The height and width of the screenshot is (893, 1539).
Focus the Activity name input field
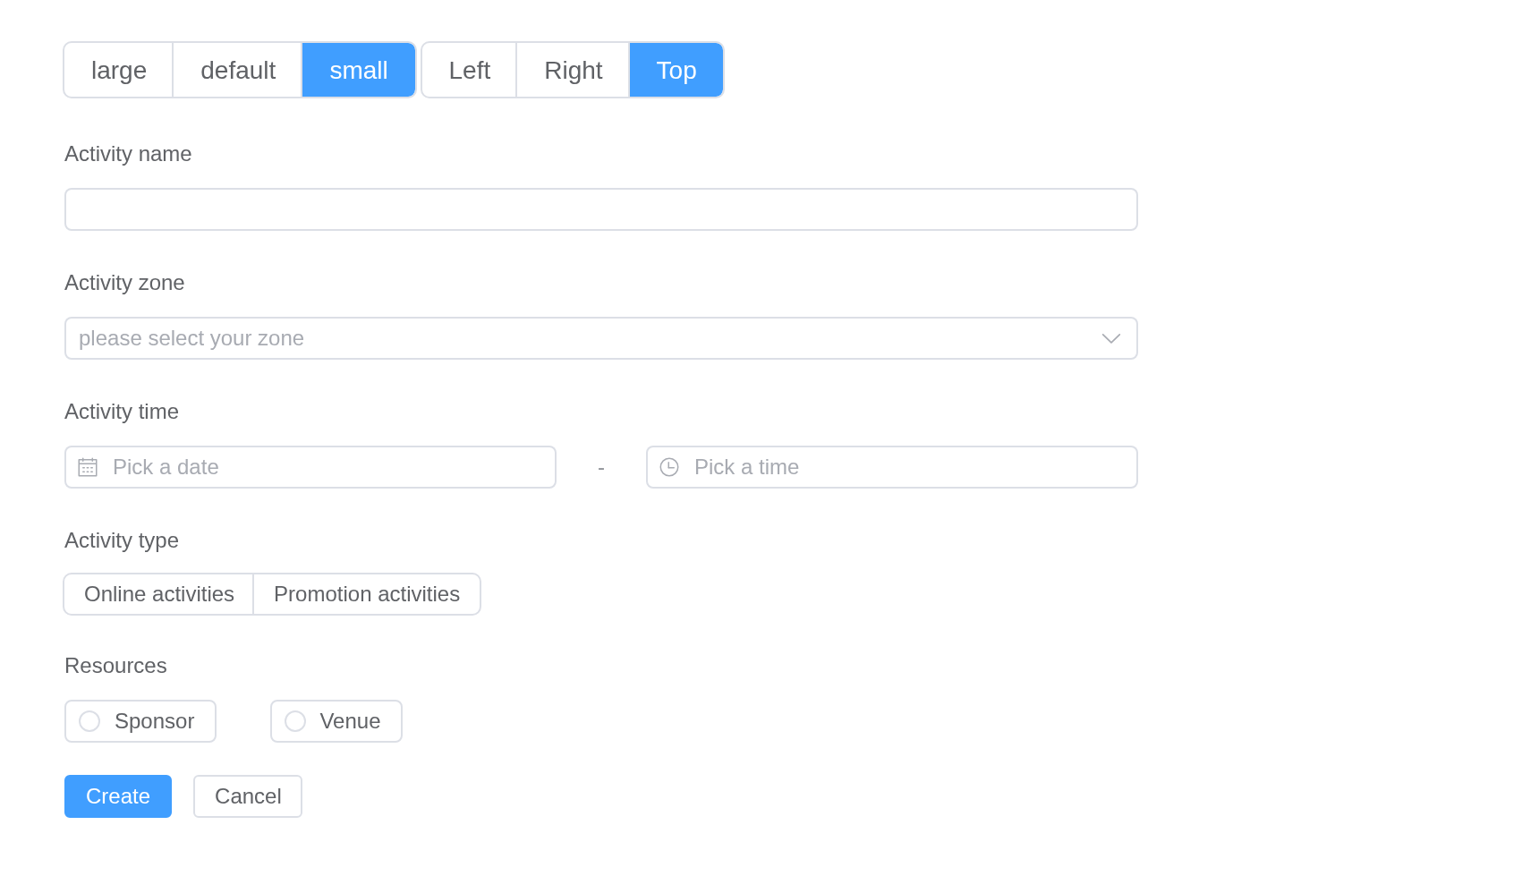click(601, 209)
